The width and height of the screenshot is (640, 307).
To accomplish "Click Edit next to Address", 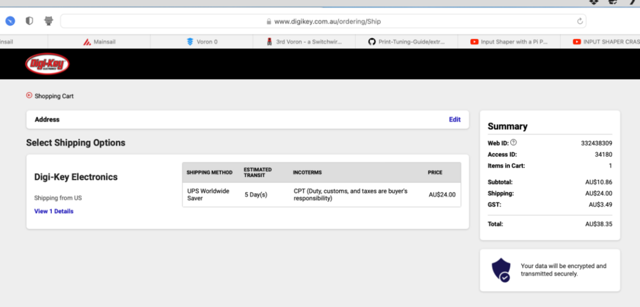I will pos(454,120).
